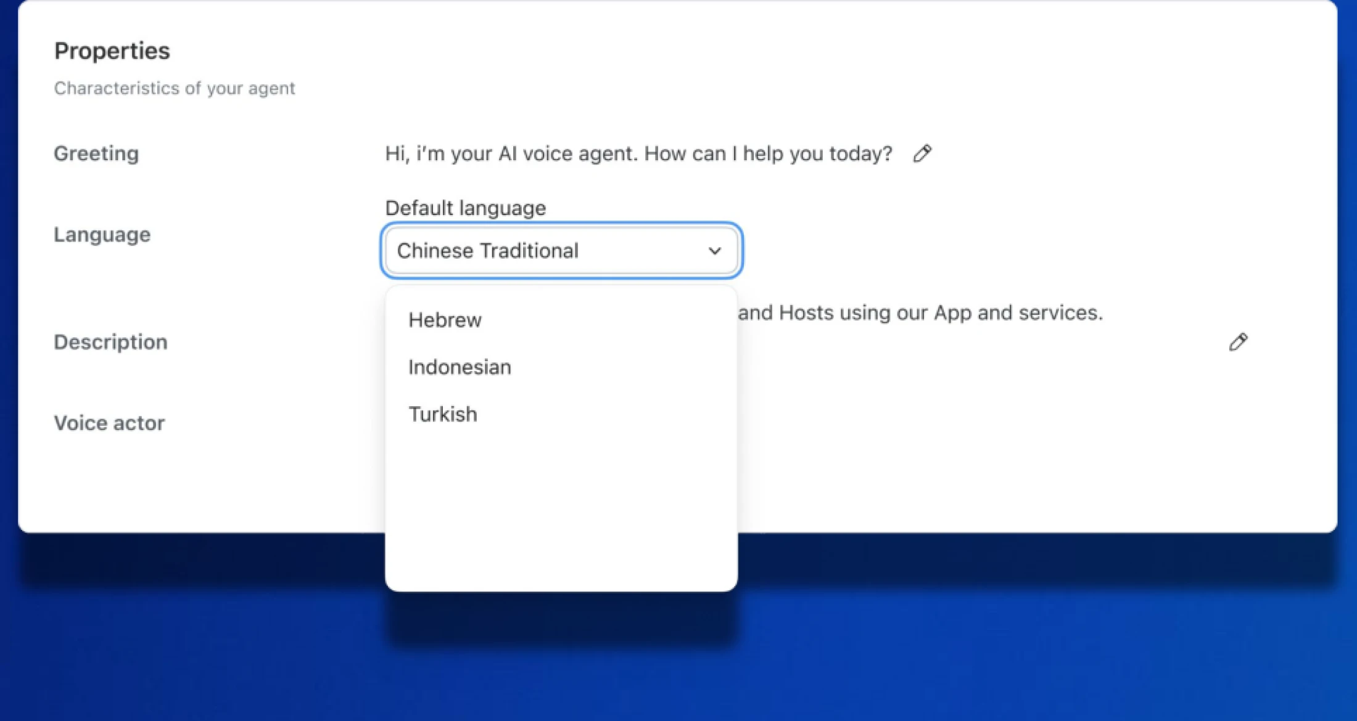Screen dimensions: 1357x721
Task: Click the greeting text "Hi, i'm your AI voice agent"
Action: pyautogui.click(x=511, y=153)
